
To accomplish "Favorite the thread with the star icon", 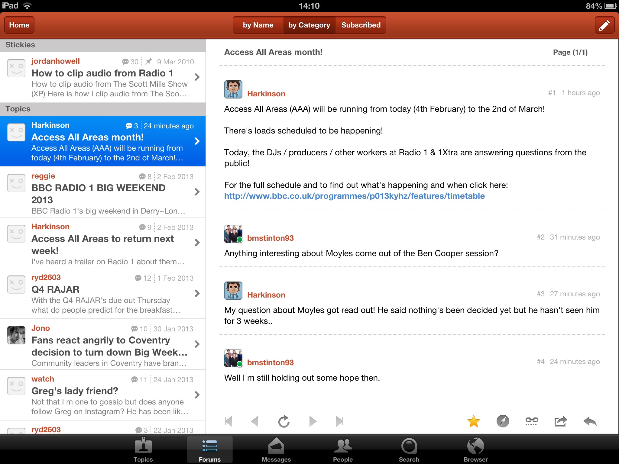I will coord(473,421).
